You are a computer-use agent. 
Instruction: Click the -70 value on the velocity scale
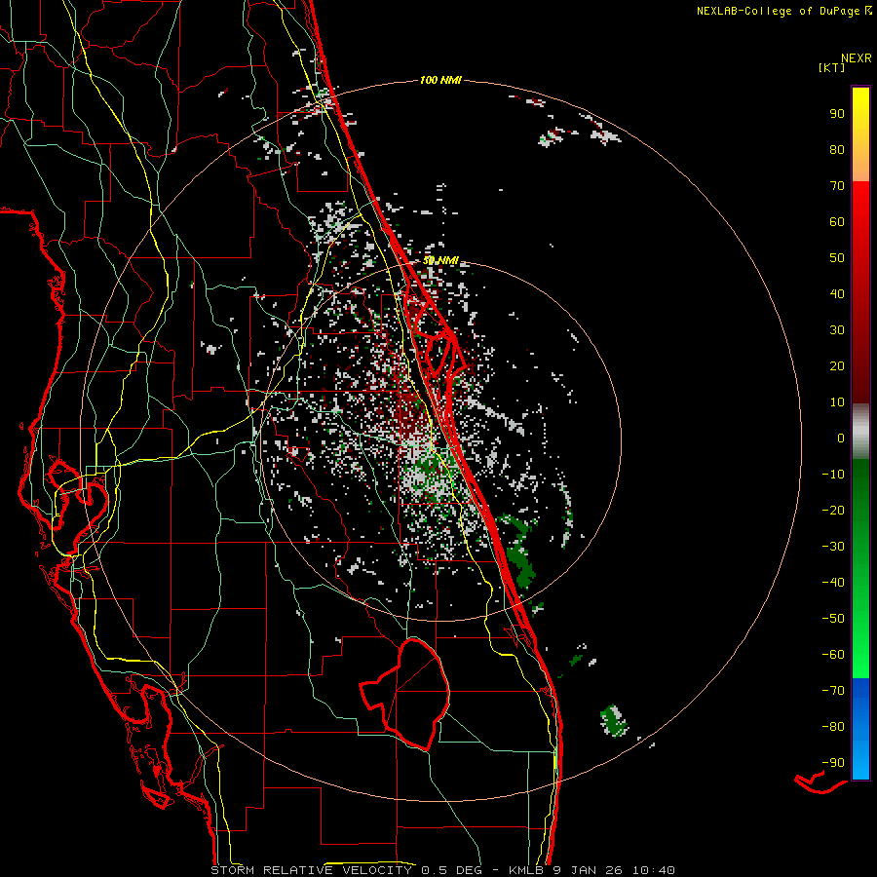pos(833,691)
